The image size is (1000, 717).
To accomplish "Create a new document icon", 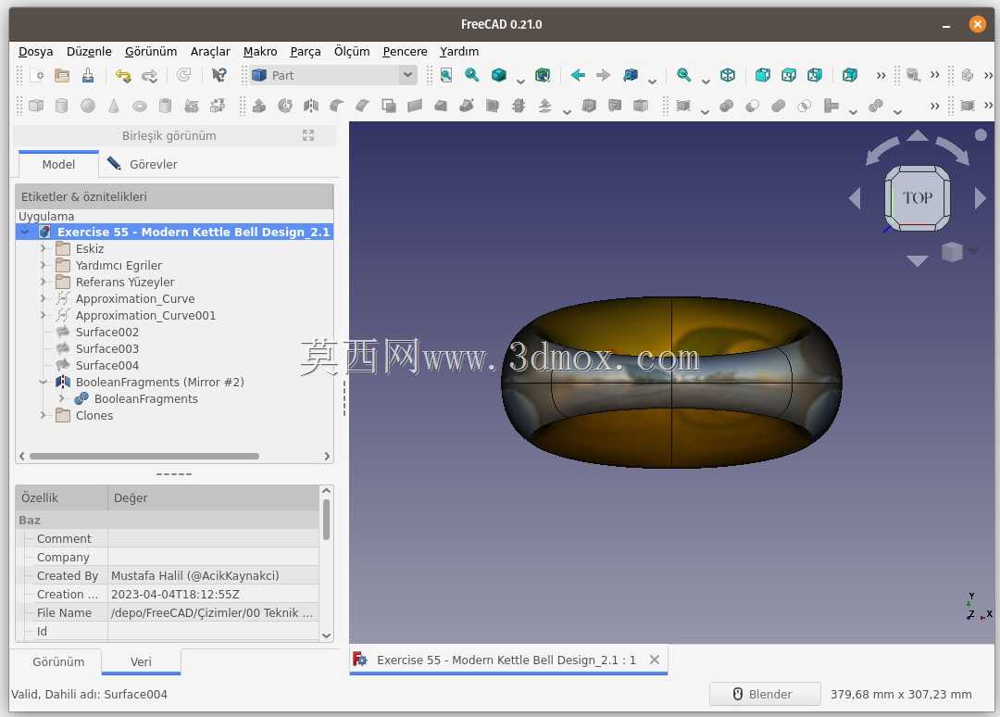I will tap(37, 76).
